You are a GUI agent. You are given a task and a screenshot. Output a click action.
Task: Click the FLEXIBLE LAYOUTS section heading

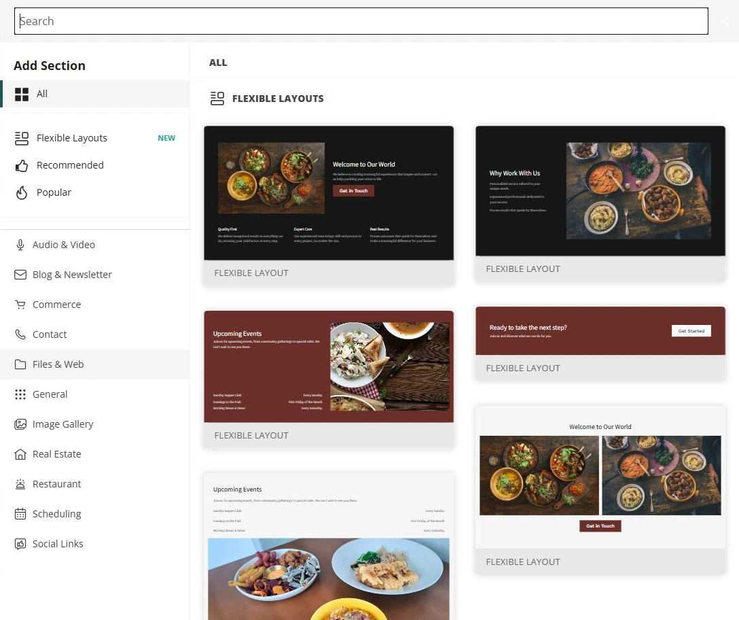coord(278,99)
